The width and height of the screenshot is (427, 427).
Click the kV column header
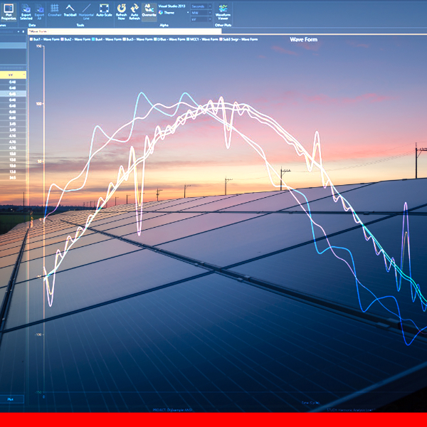pyautogui.click(x=13, y=74)
